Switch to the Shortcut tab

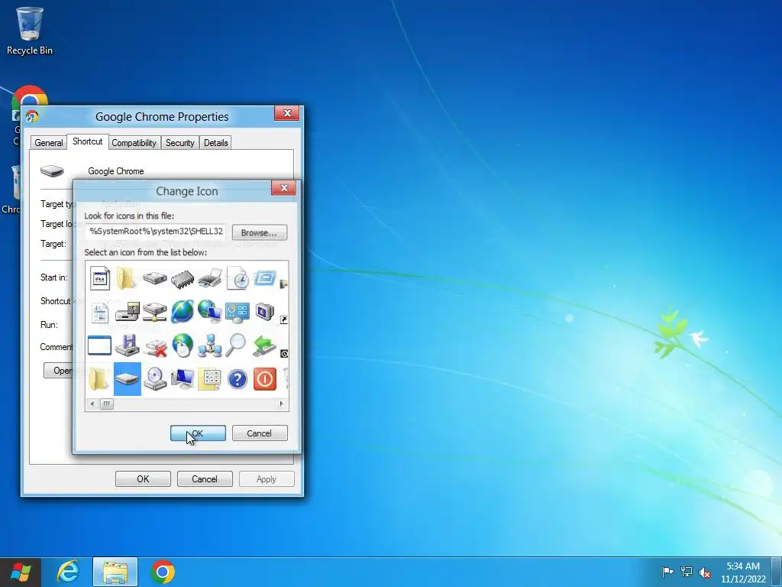pos(87,141)
